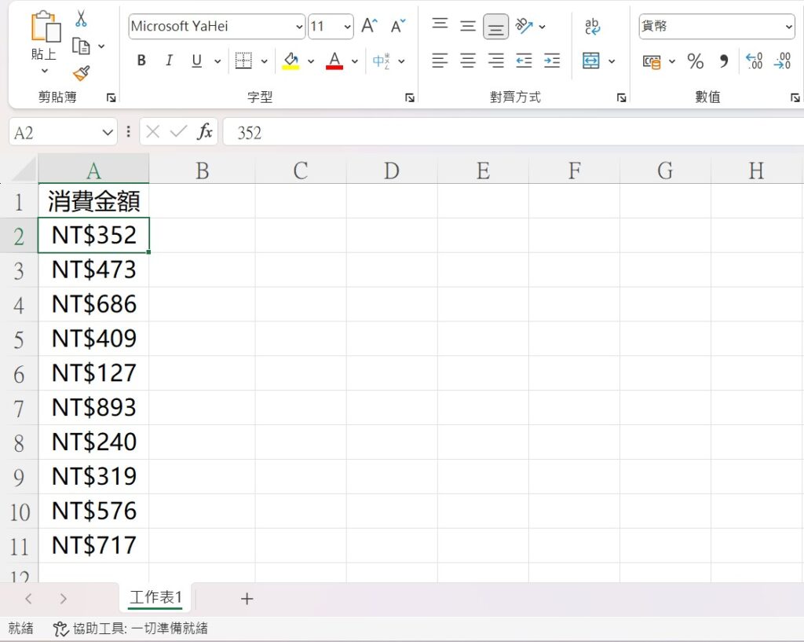This screenshot has height=642, width=804.
Task: Expand the Name Box A2 dropdown
Action: coord(107,132)
